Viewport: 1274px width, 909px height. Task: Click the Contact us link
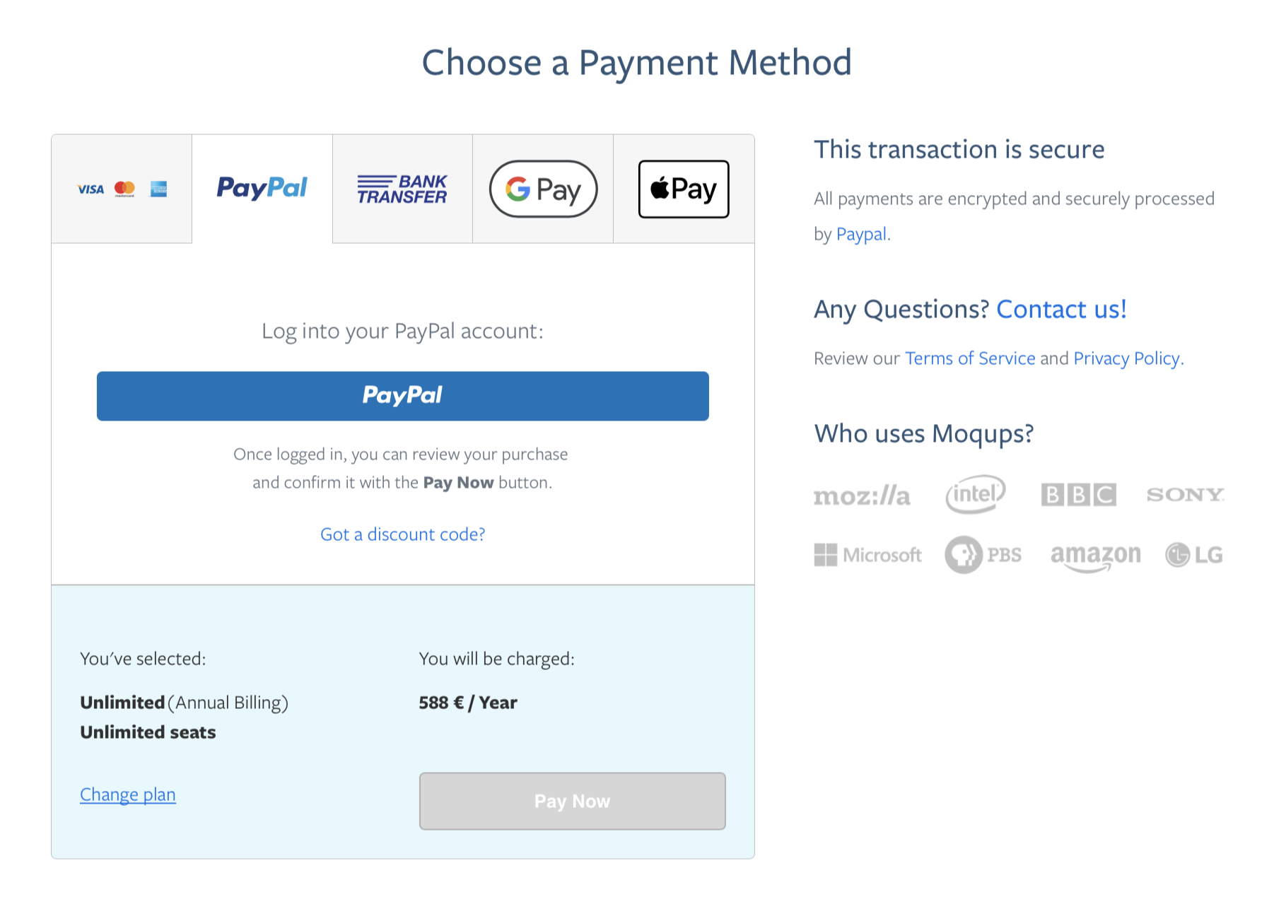coord(1061,309)
